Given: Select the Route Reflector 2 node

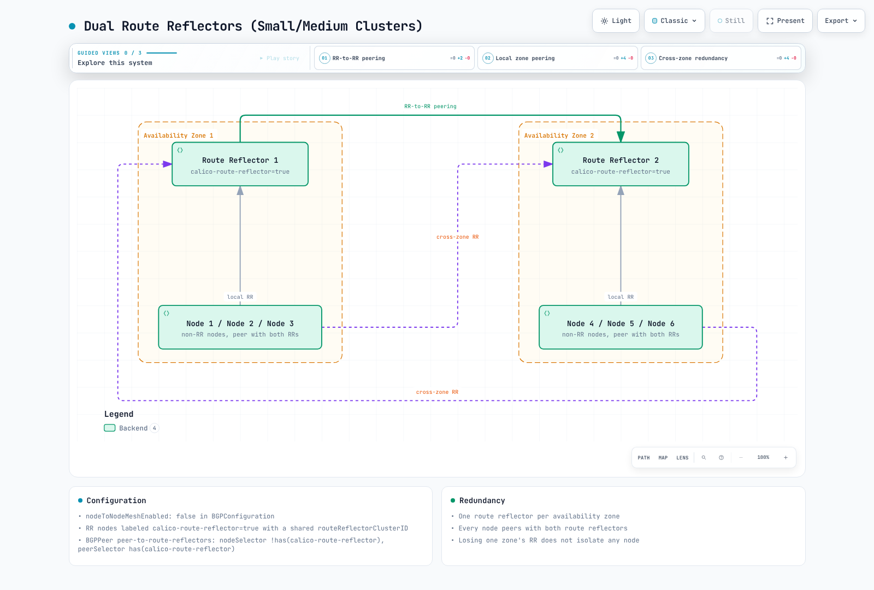Looking at the screenshot, I should pyautogui.click(x=621, y=164).
